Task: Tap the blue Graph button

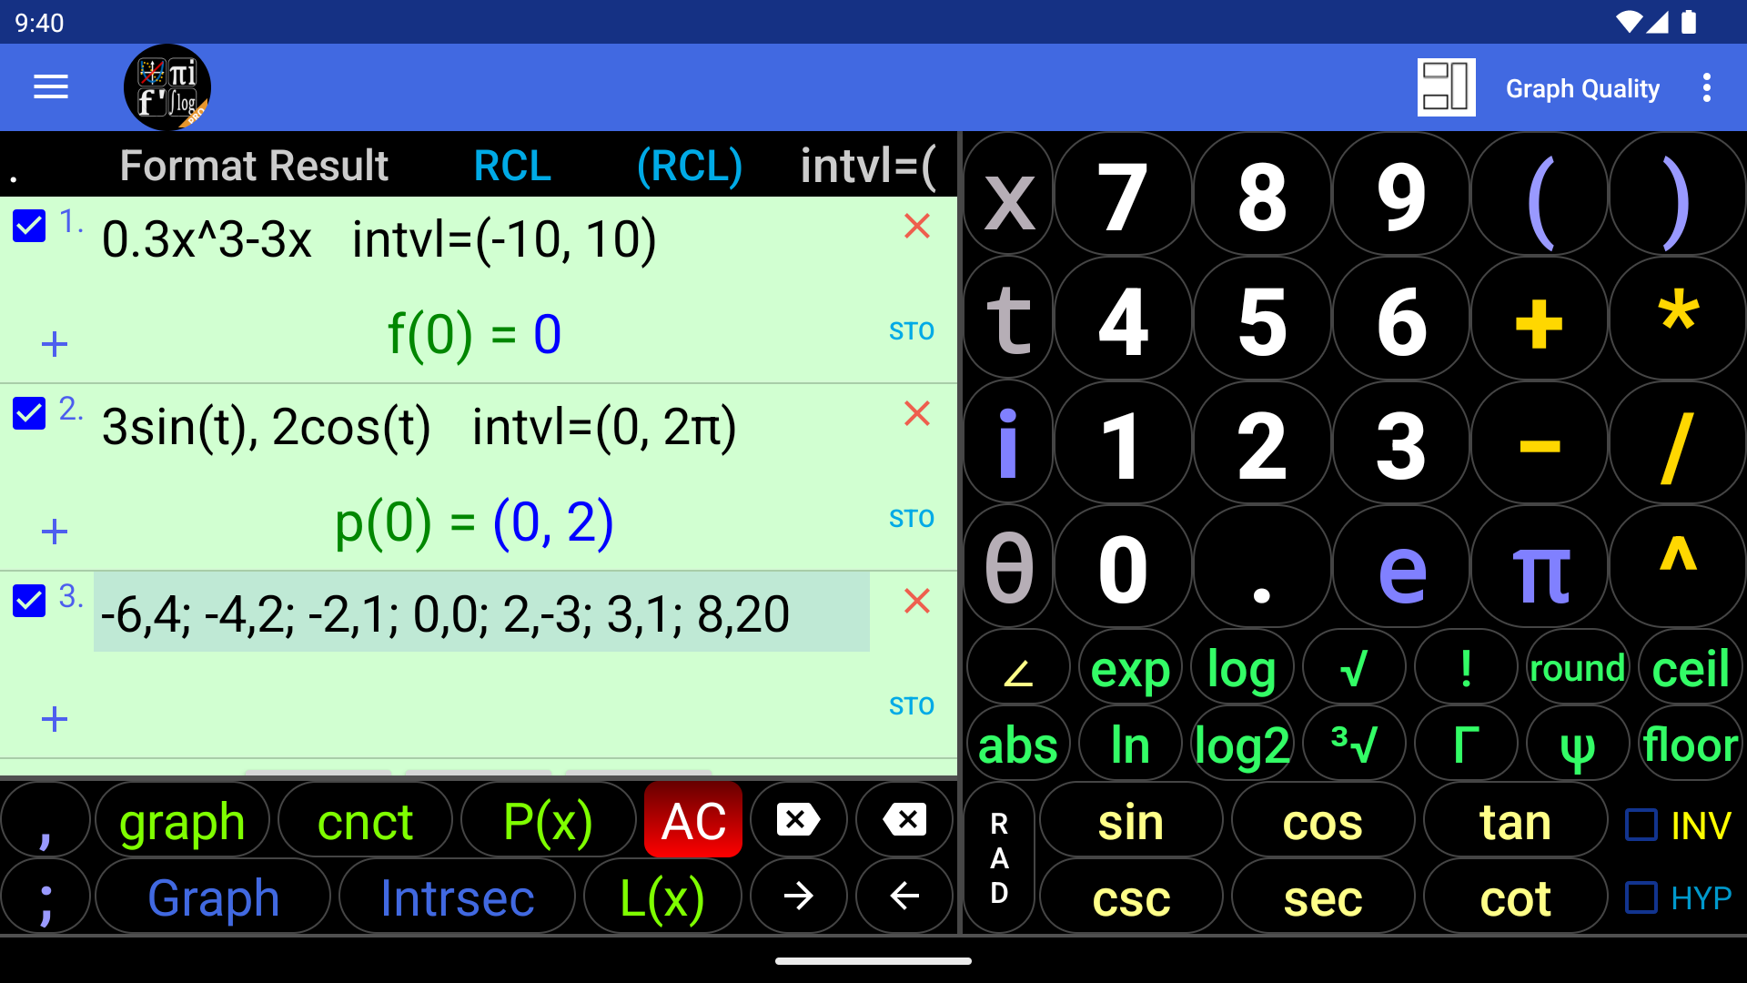Action: [213, 897]
